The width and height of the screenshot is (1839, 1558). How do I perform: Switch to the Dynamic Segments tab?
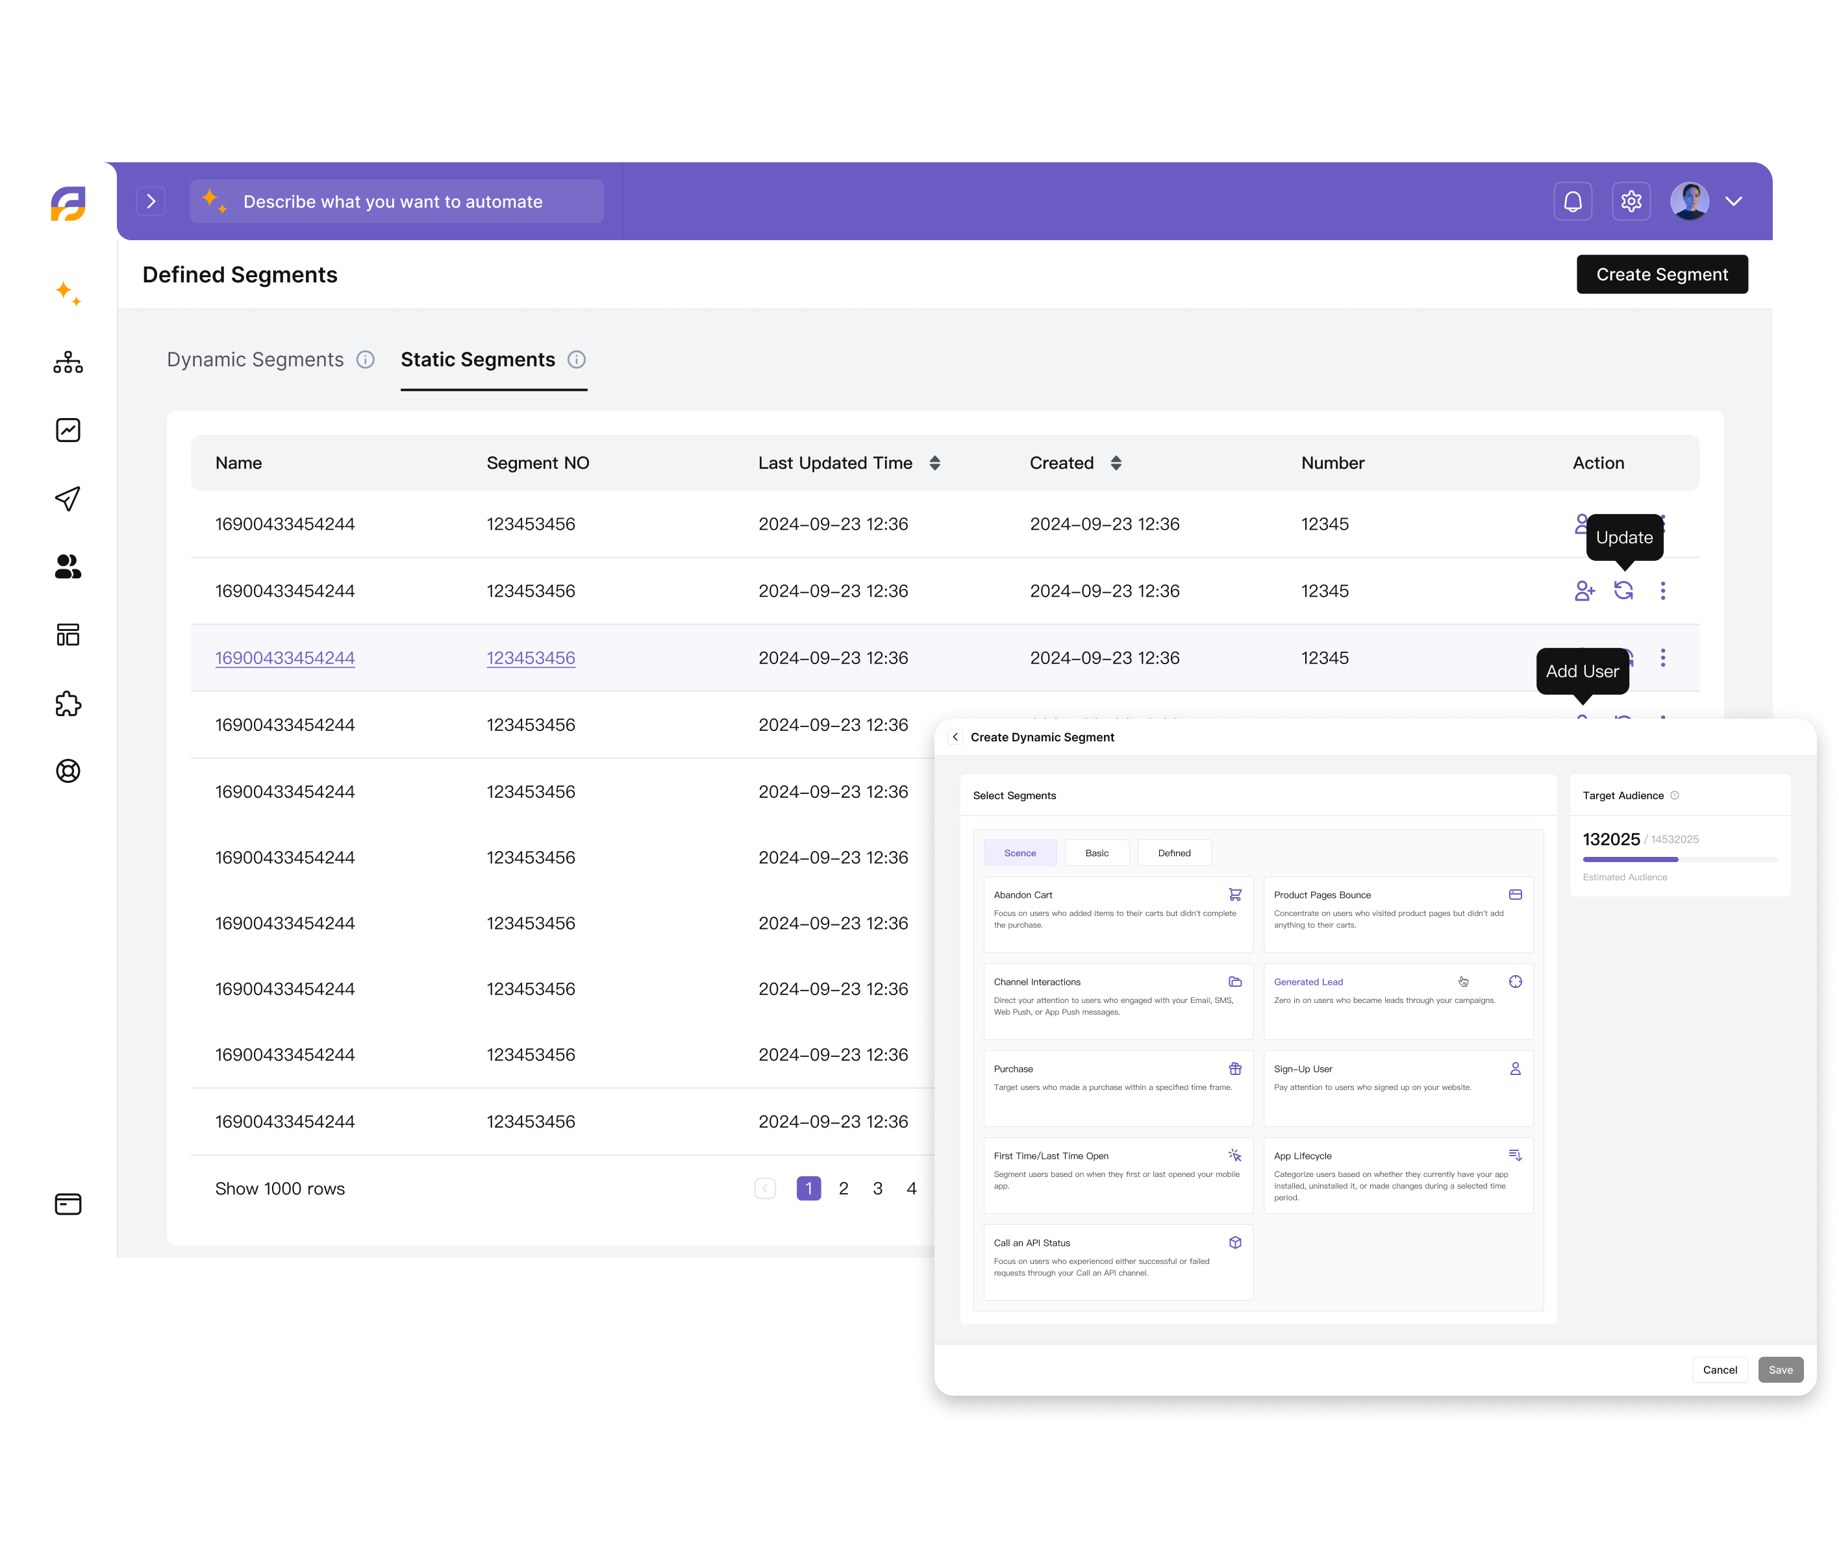pos(255,360)
